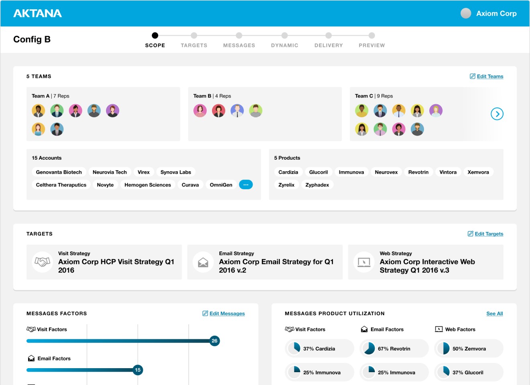This screenshot has height=385, width=530.
Task: Select the first rep avatar in Team B
Action: [x=200, y=111]
